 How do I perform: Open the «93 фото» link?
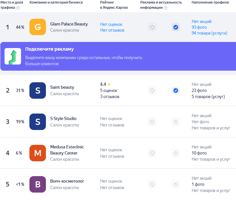[x=199, y=27]
